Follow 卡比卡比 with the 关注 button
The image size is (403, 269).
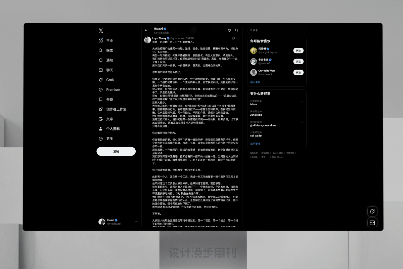[x=298, y=62]
